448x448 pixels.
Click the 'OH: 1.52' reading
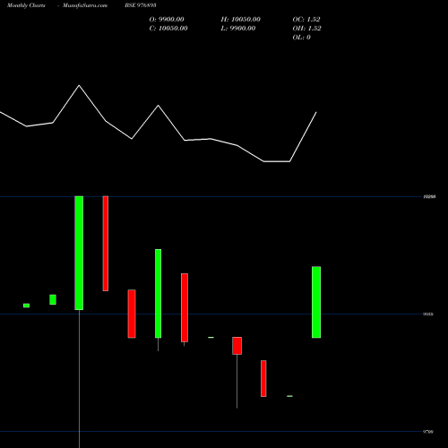coord(306,29)
